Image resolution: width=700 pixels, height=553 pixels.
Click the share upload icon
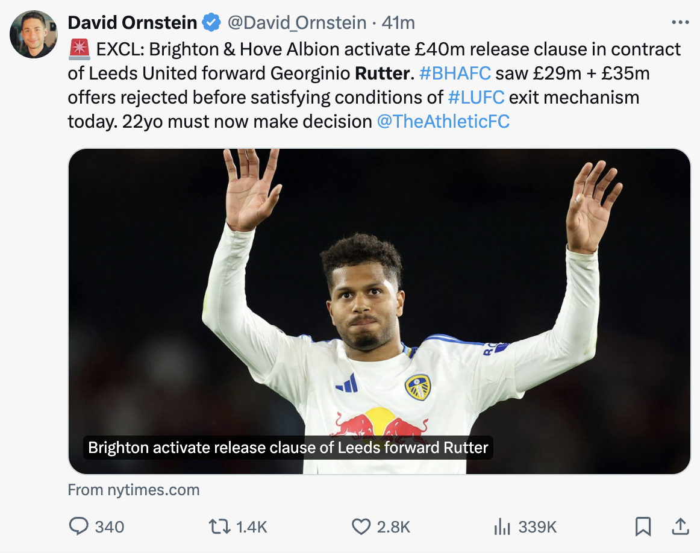click(680, 527)
